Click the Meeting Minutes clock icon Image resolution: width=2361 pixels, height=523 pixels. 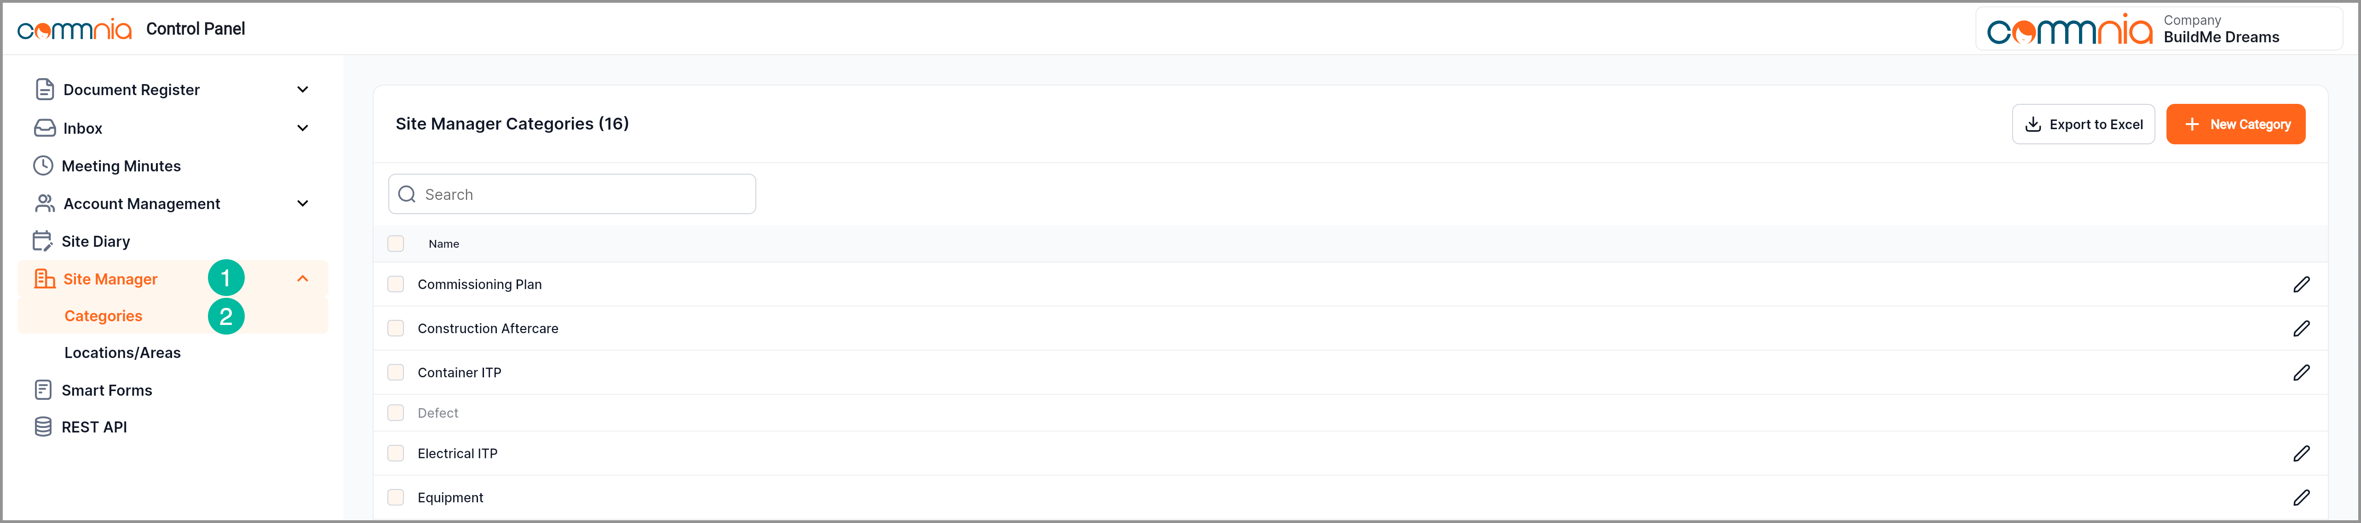pos(43,166)
